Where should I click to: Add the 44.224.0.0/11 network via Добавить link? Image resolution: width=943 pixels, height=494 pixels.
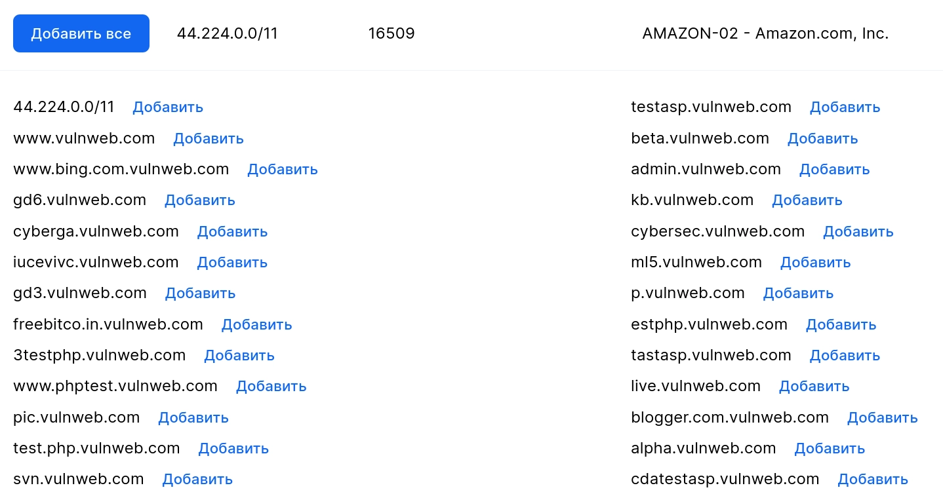[x=168, y=107]
